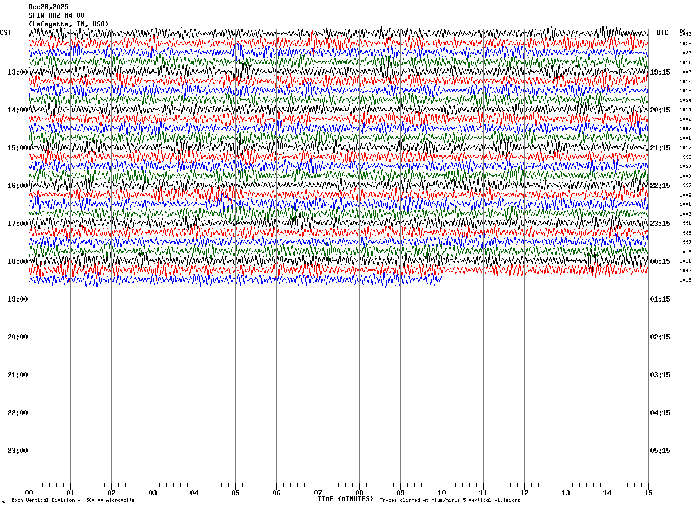This screenshot has height=508, width=694.
Task: Click the TIME (MINUTES) axis title
Action: pos(345,499)
